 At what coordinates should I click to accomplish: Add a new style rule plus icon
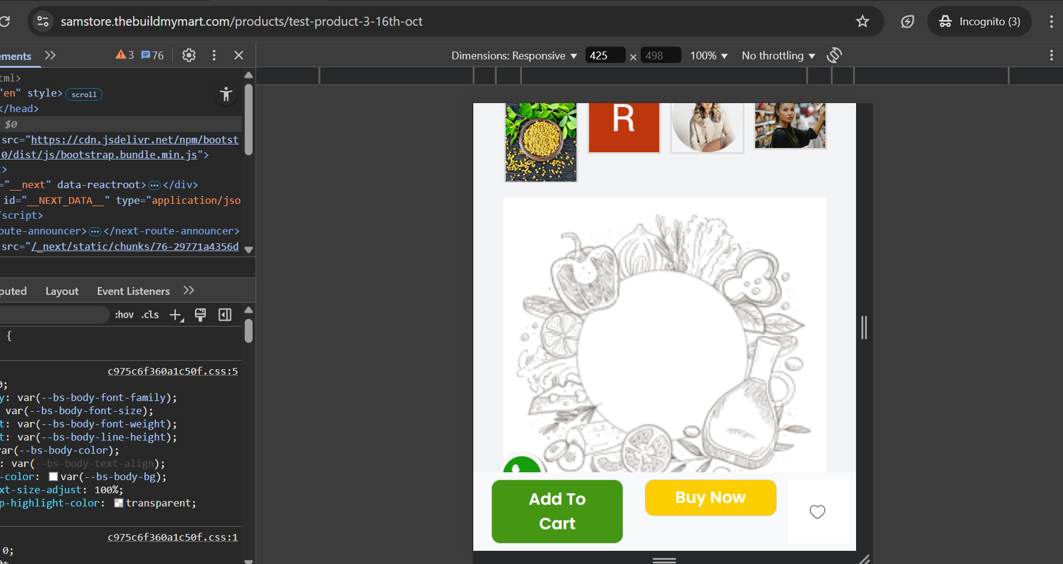pos(176,315)
